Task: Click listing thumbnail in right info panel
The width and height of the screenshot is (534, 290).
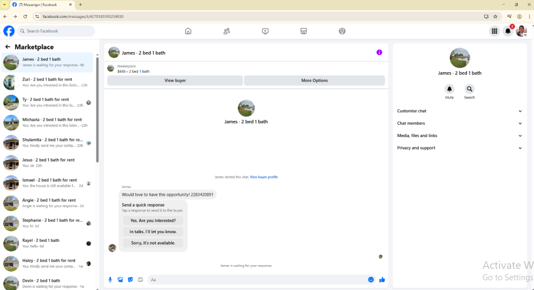Action: 459,58
